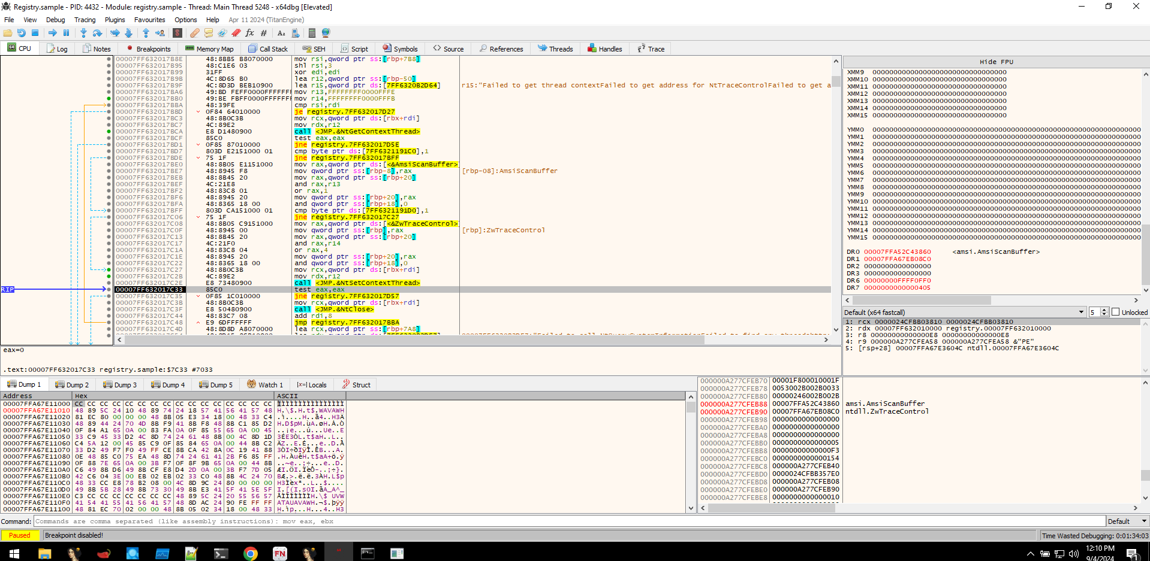Open Bookmarks with the red bookmark icon

[x=236, y=33]
